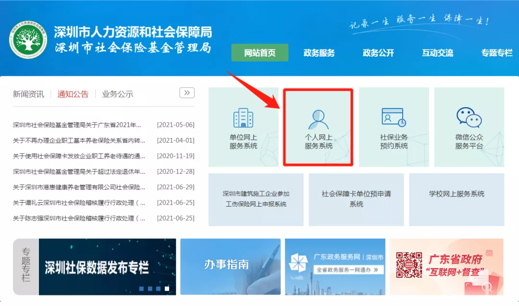Select the last carousel indicator dot
The height and width of the screenshot is (306, 519).
click(x=167, y=289)
